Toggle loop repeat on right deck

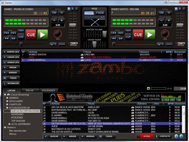[160, 44]
